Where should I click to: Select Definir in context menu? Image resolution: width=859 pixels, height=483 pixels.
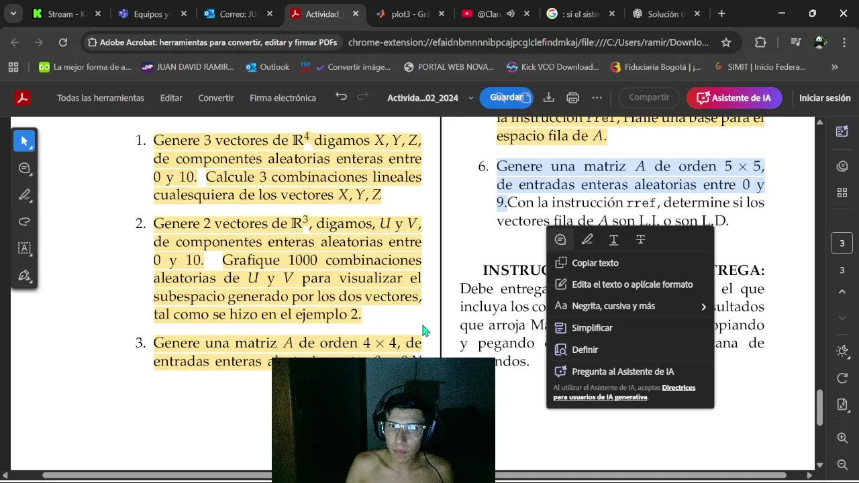(630, 350)
